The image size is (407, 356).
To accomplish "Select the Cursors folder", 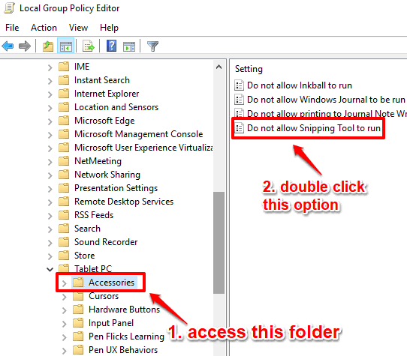I will pyautogui.click(x=104, y=295).
